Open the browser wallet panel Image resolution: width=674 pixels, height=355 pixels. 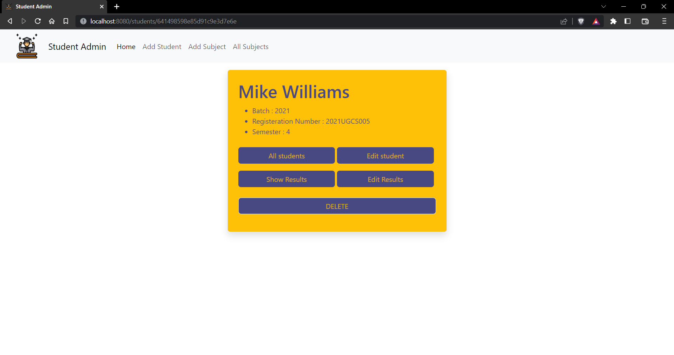pos(645,21)
